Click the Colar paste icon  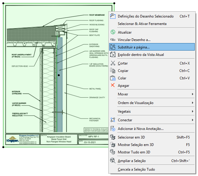click(113, 78)
